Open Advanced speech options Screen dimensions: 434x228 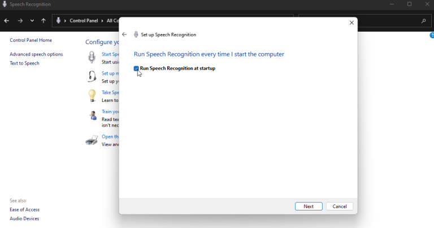point(36,54)
